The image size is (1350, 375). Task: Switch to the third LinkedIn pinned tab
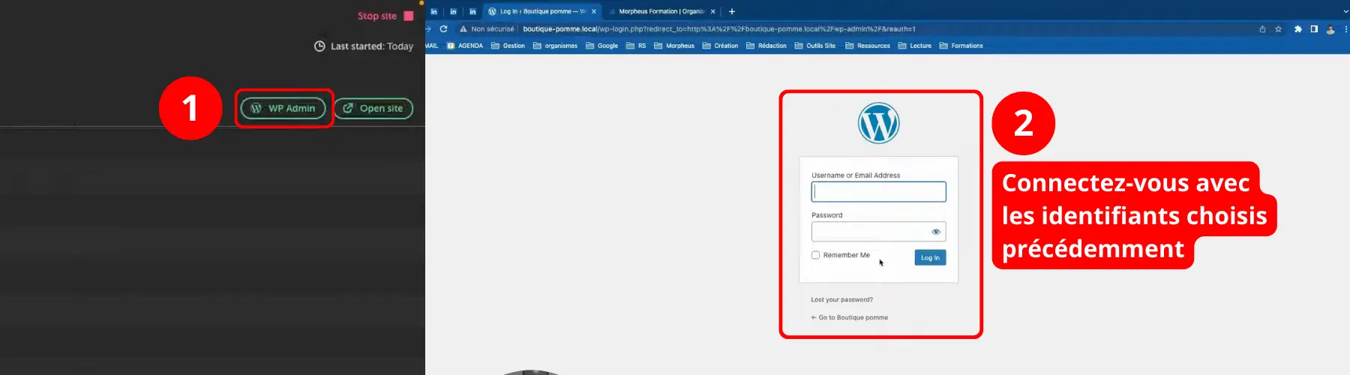(472, 11)
